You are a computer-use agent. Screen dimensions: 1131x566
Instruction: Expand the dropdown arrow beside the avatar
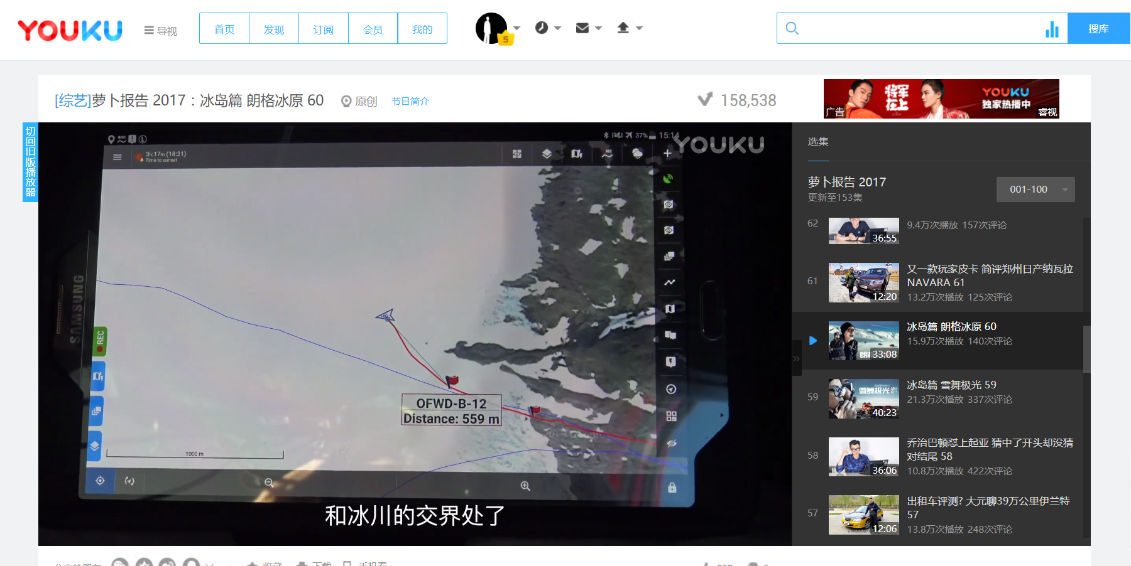pos(517,28)
